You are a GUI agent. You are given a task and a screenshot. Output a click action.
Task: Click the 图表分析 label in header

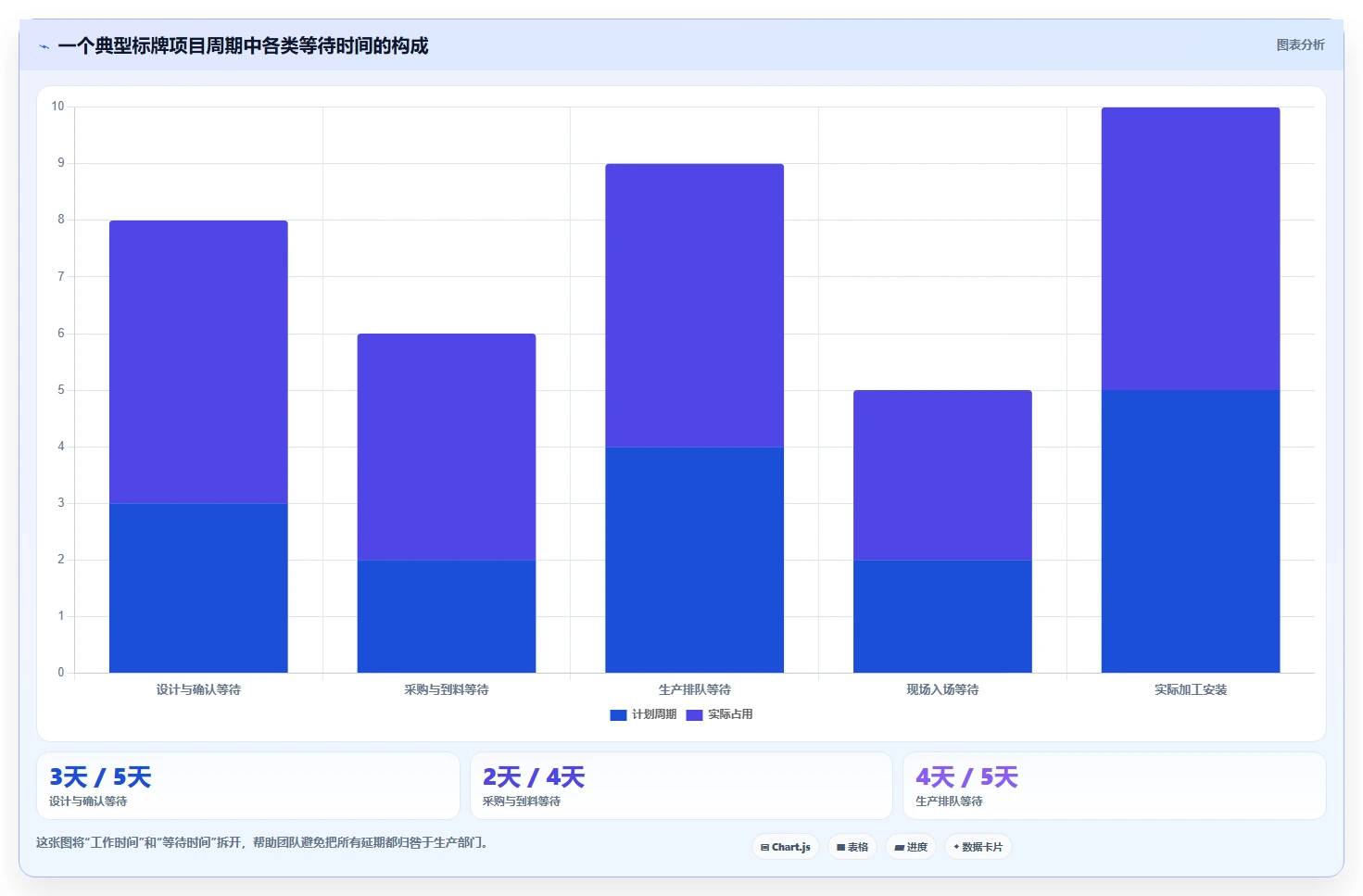click(x=1300, y=44)
